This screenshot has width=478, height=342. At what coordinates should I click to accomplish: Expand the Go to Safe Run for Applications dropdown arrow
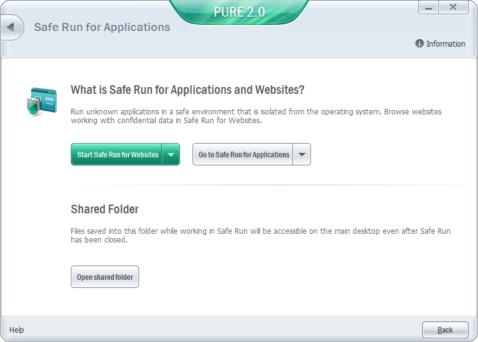[x=302, y=154]
